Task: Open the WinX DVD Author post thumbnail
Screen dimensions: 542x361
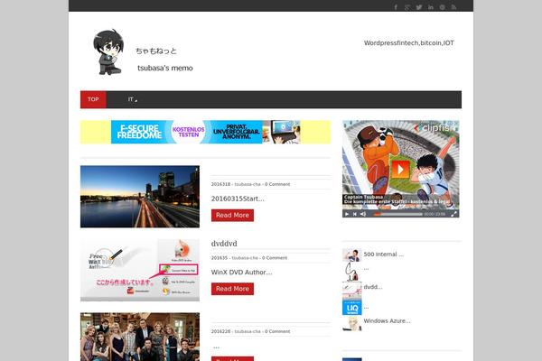Action: 140,270
